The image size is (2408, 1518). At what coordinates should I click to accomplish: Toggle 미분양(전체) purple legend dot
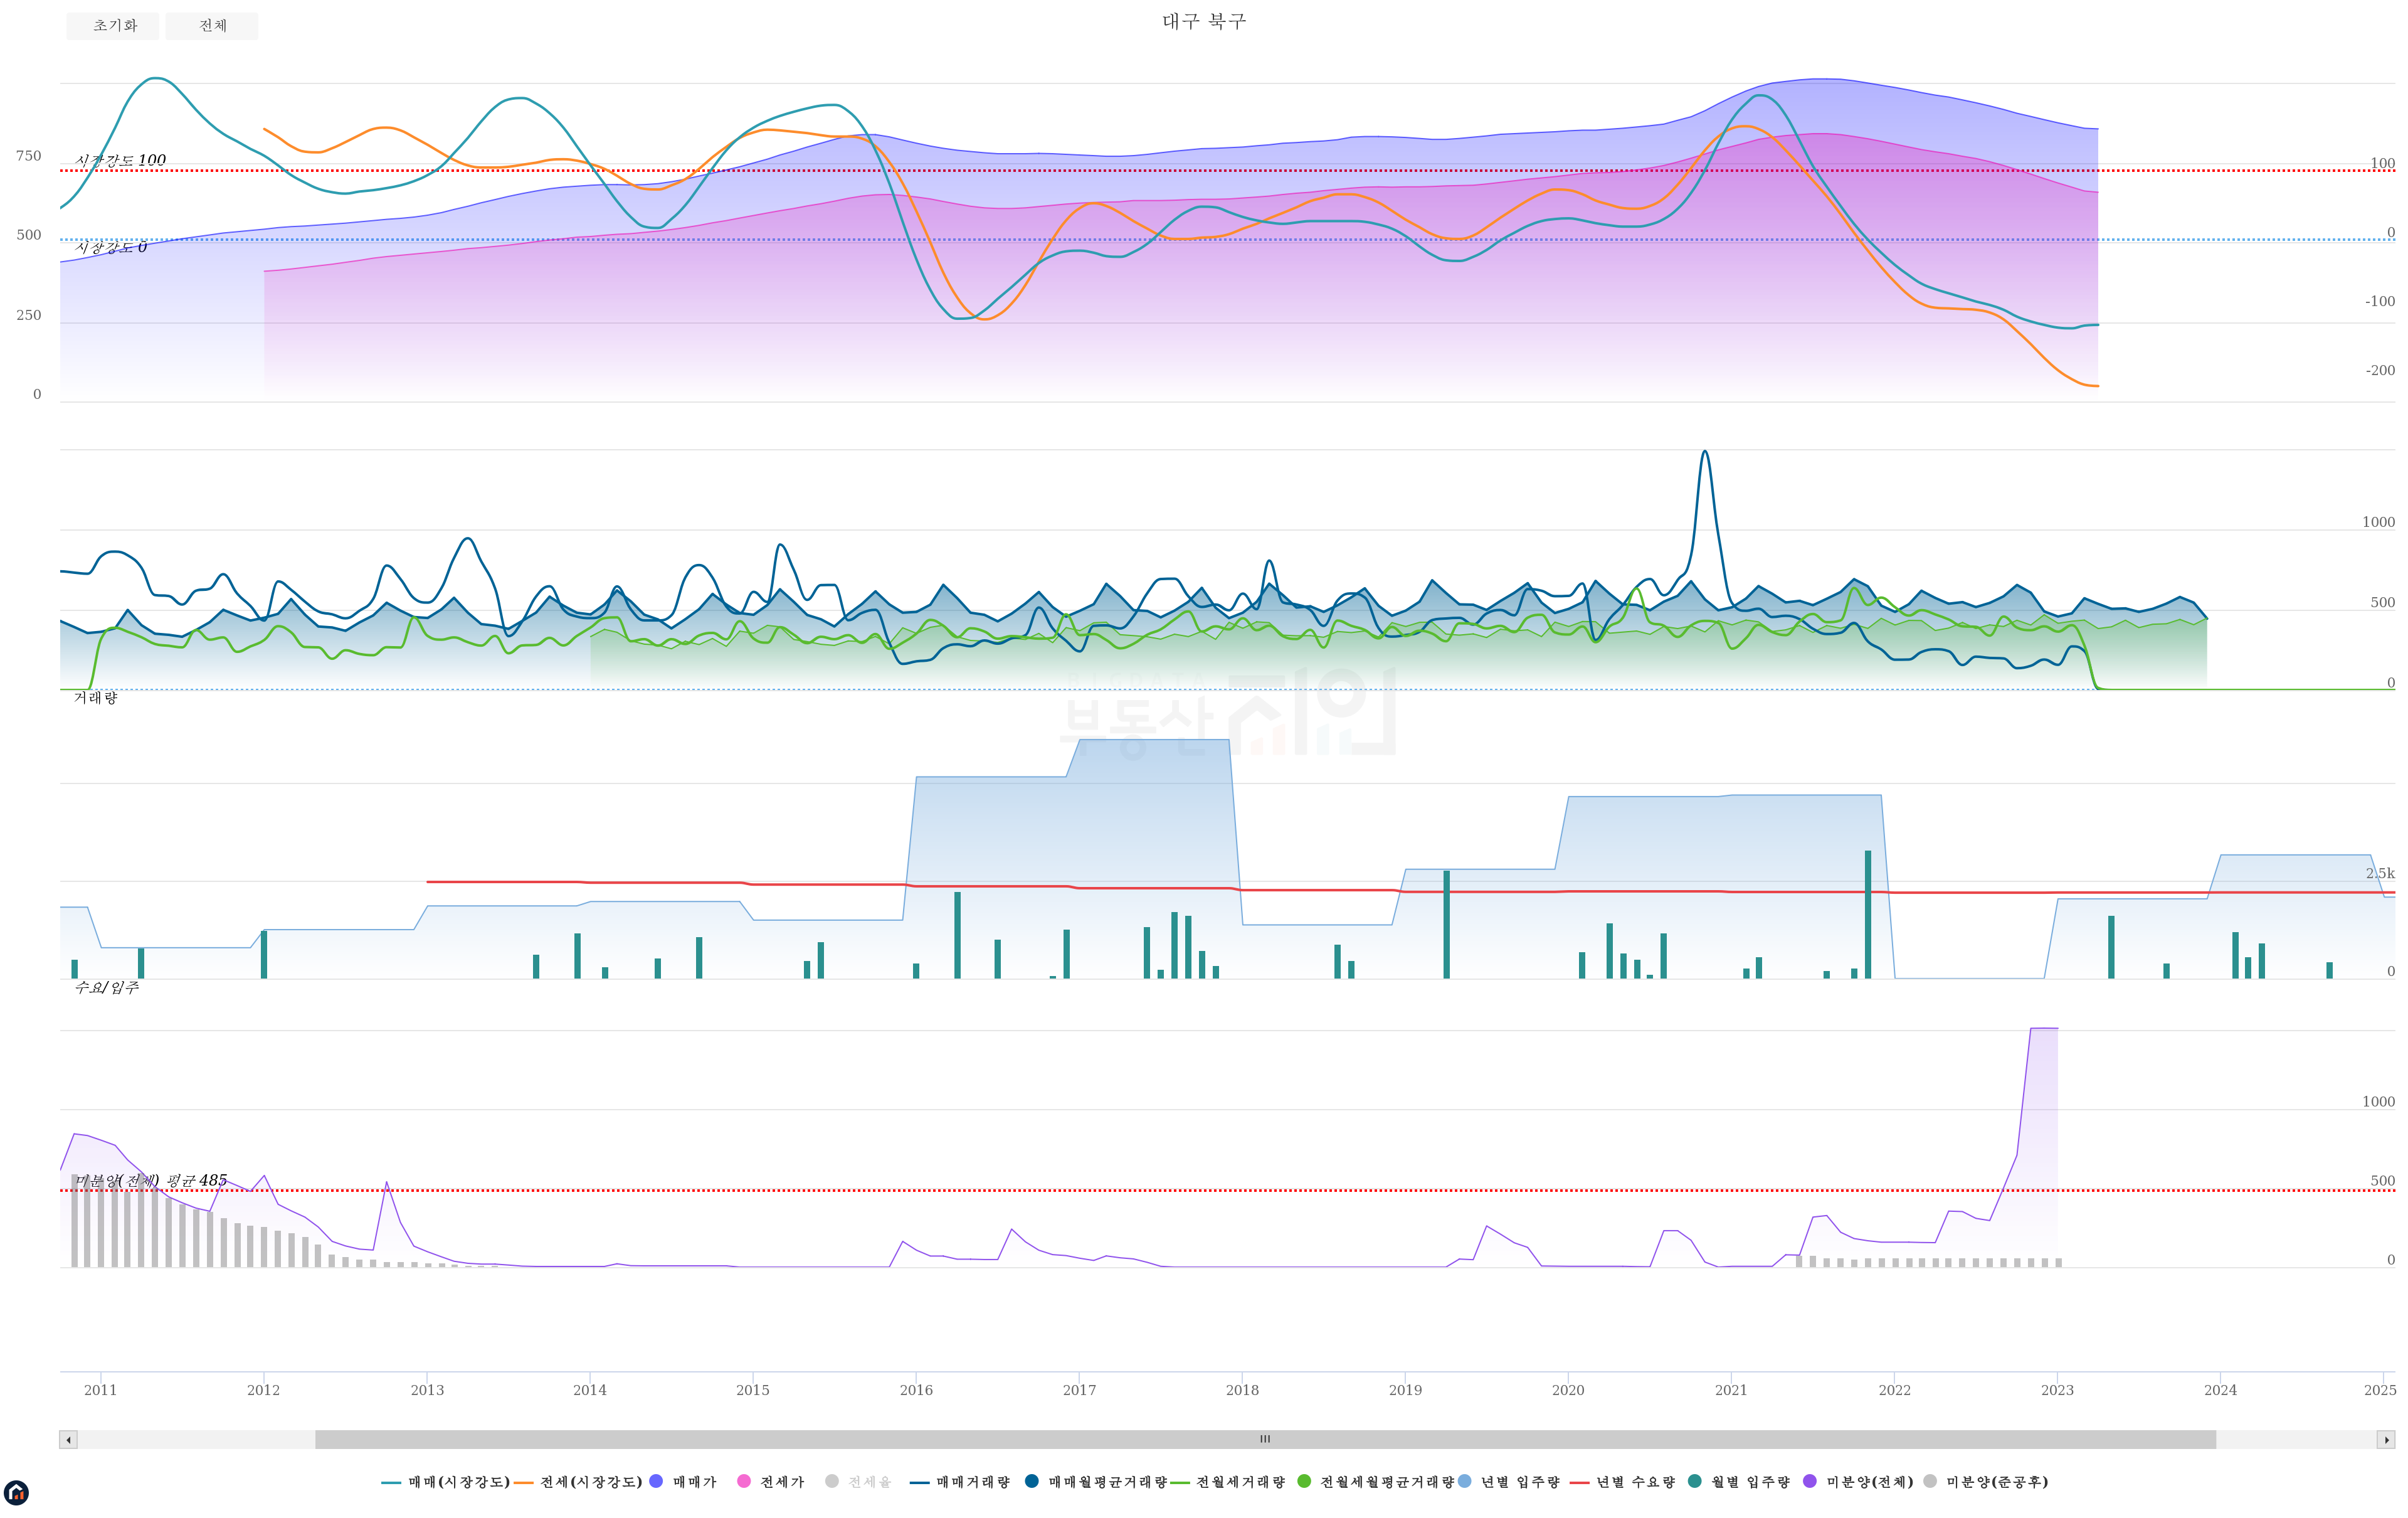(x=1810, y=1481)
